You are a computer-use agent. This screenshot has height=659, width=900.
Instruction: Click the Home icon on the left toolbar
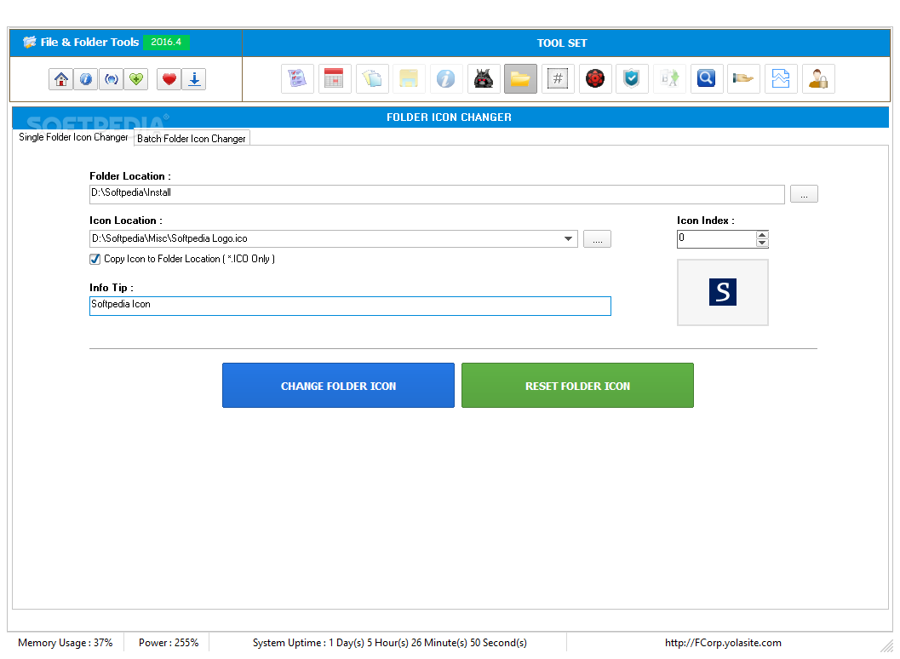(60, 78)
